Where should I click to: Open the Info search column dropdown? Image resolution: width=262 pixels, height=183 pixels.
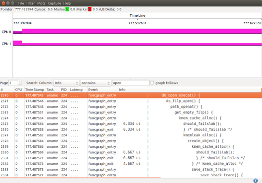(66, 83)
